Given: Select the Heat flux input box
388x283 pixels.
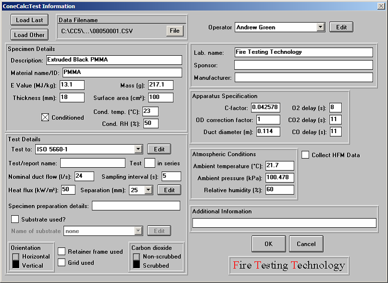Looking at the screenshot, I should pyautogui.click(x=68, y=190).
